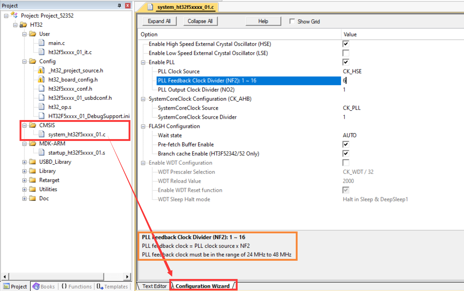Collapse the FLASH Configuration section
This screenshot has width=464, height=291.
(x=143, y=126)
